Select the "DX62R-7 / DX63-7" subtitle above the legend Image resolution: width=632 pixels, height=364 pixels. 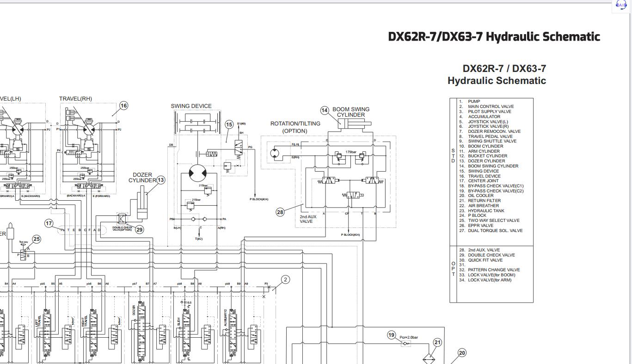pos(504,69)
